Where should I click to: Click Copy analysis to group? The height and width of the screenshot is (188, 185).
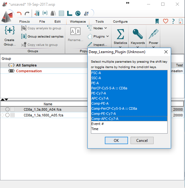[41, 28]
